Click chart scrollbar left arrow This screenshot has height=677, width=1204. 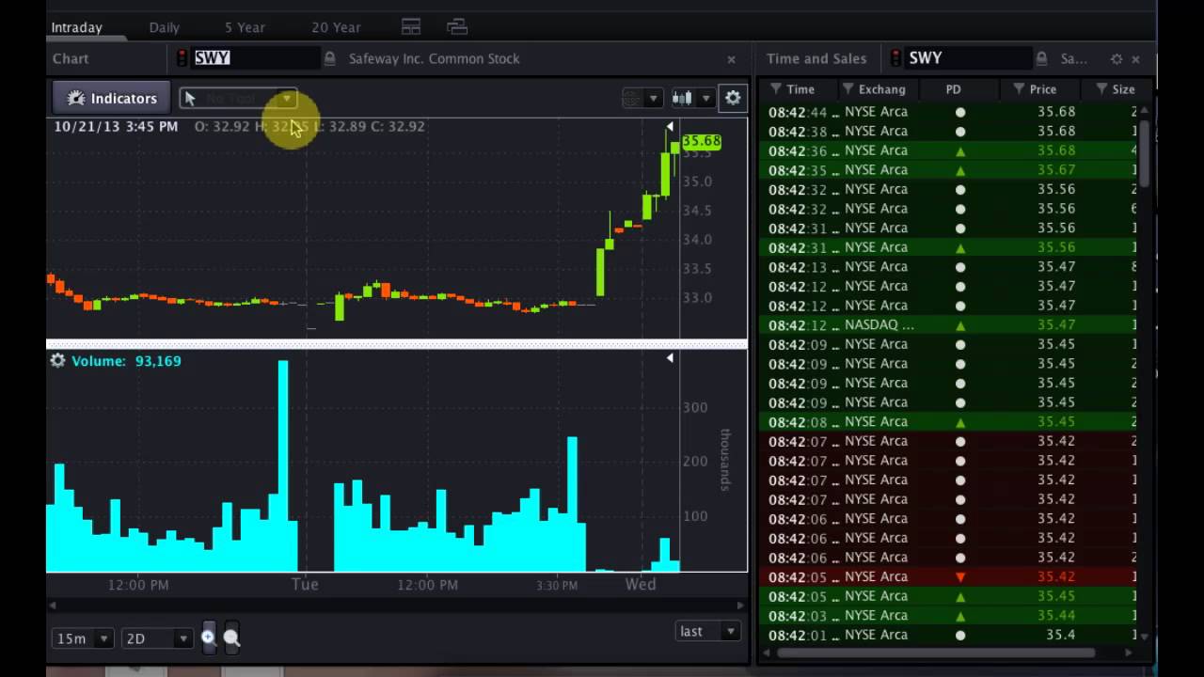pos(52,606)
